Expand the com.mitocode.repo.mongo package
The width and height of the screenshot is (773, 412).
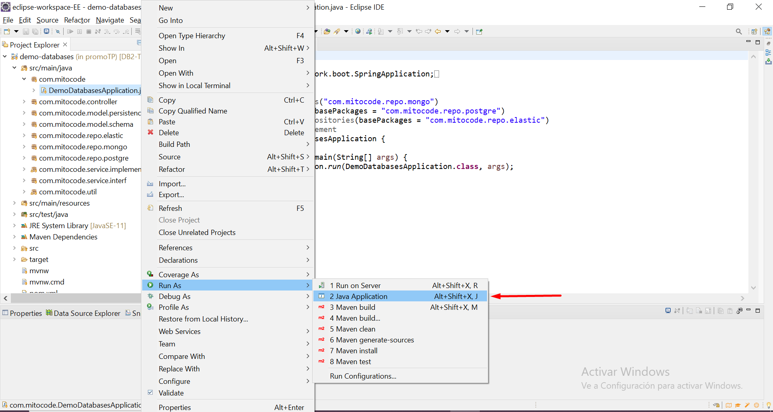click(24, 146)
